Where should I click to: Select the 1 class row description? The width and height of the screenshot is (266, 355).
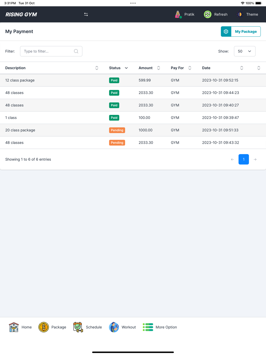[11, 118]
